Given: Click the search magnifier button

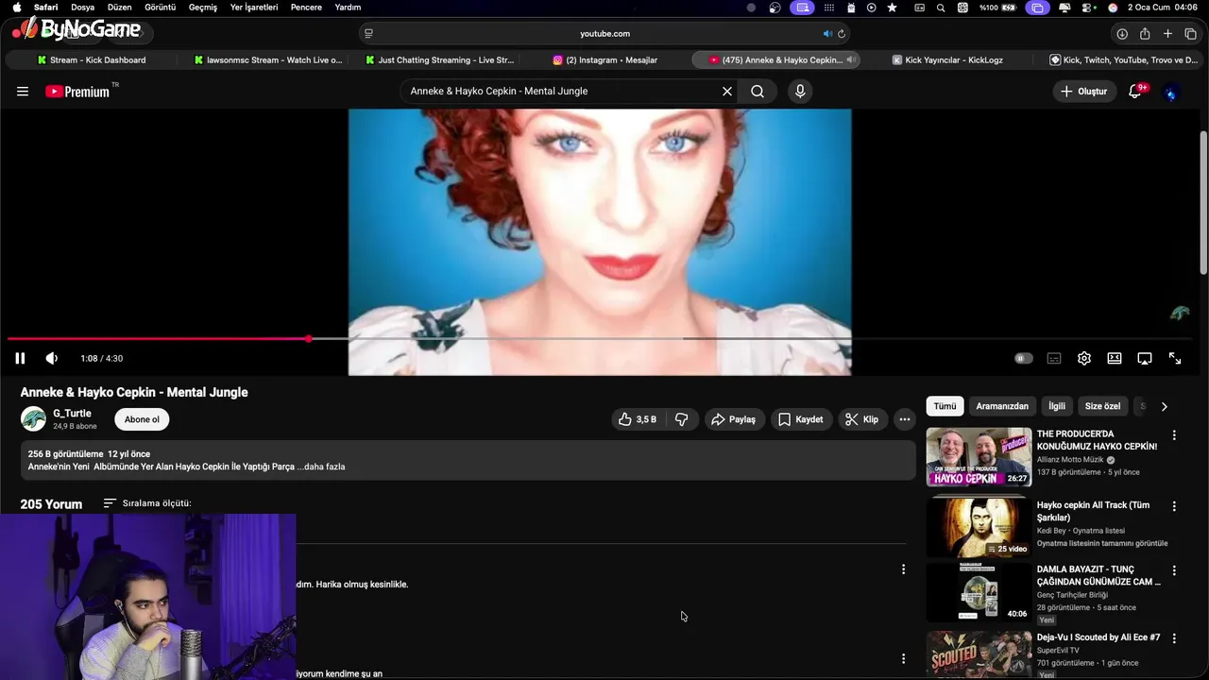Looking at the screenshot, I should pyautogui.click(x=758, y=92).
